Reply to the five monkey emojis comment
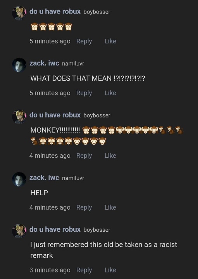 (x=84, y=41)
